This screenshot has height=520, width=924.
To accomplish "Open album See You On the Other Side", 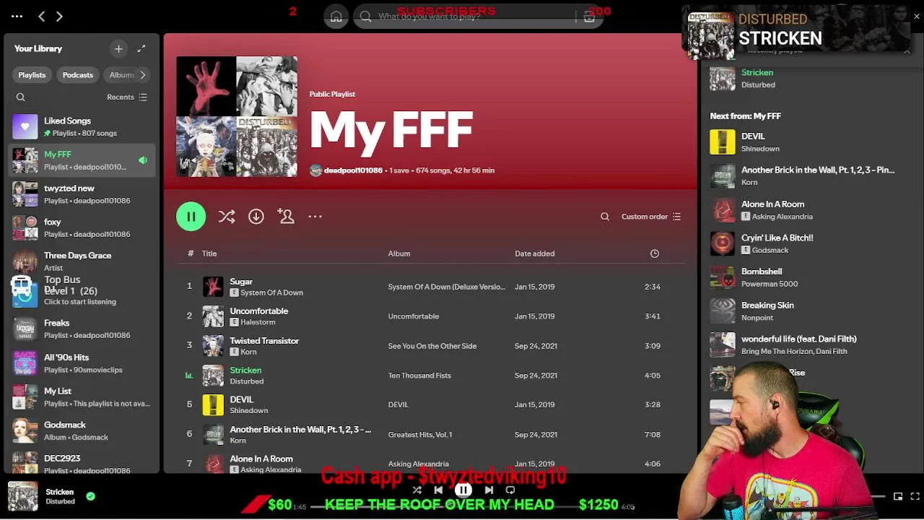I will point(432,346).
